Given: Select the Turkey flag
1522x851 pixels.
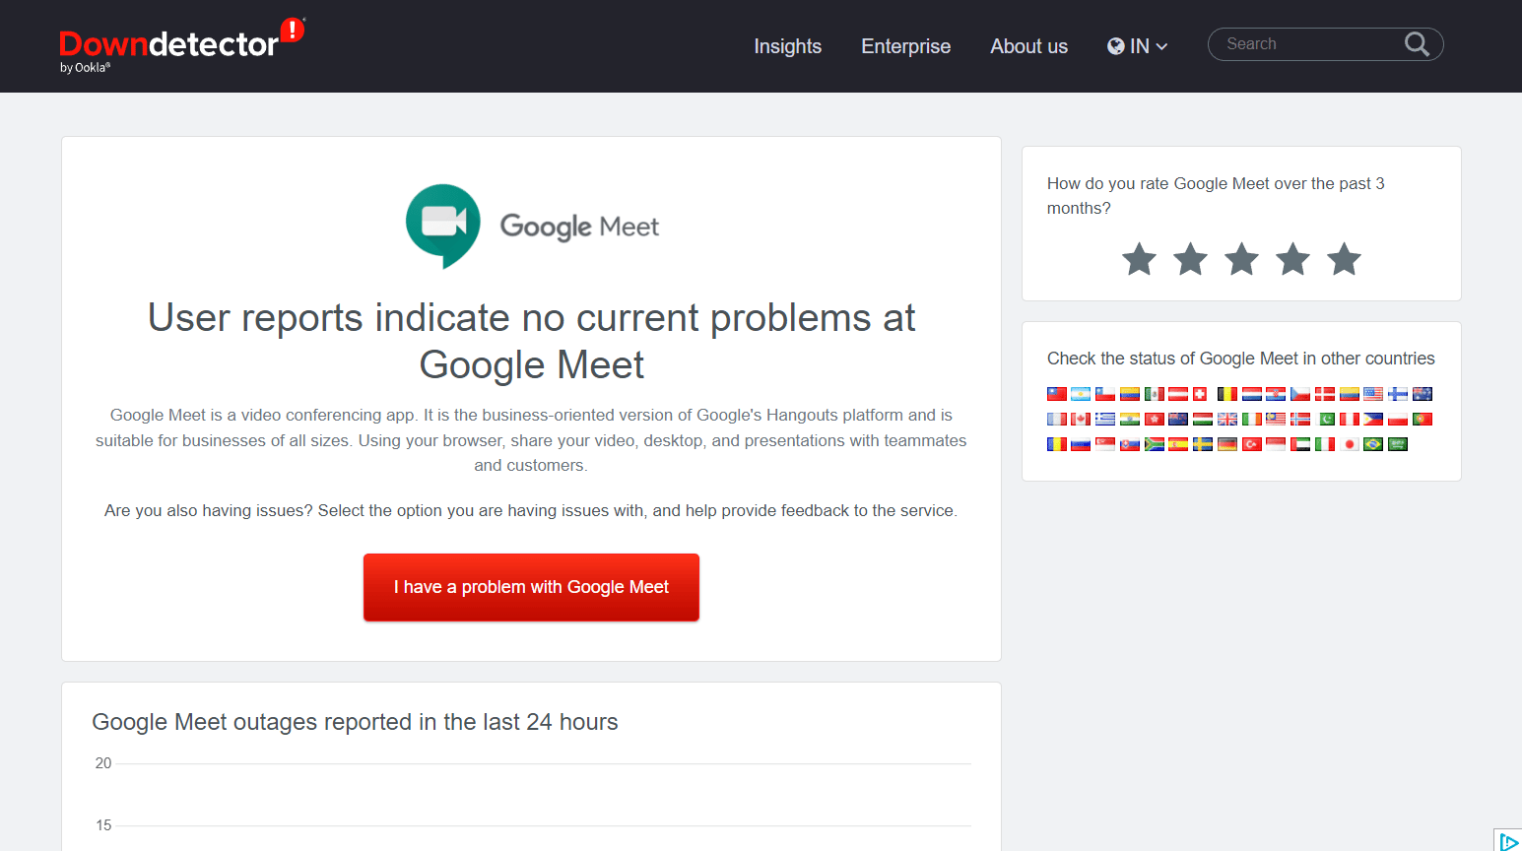Looking at the screenshot, I should (1252, 444).
